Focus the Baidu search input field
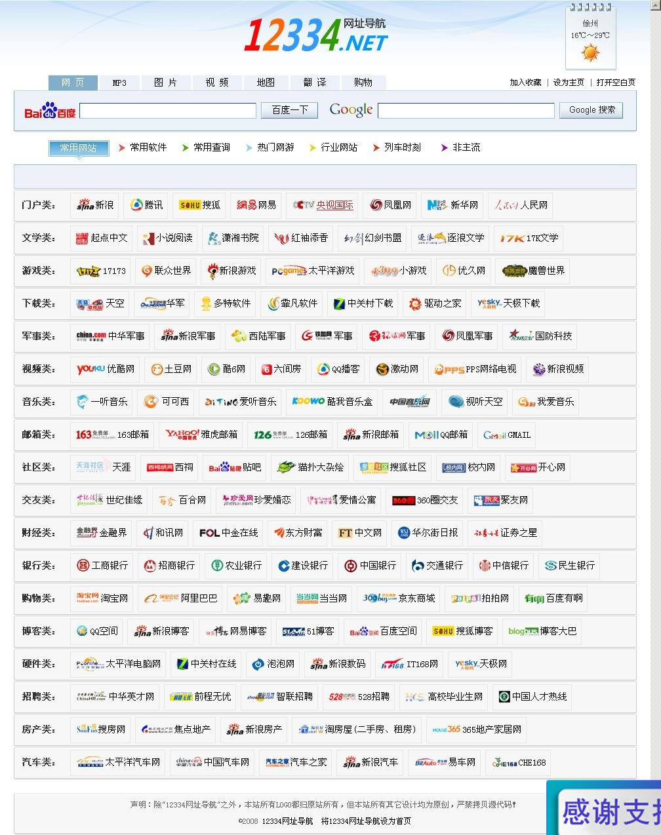 coord(168,111)
